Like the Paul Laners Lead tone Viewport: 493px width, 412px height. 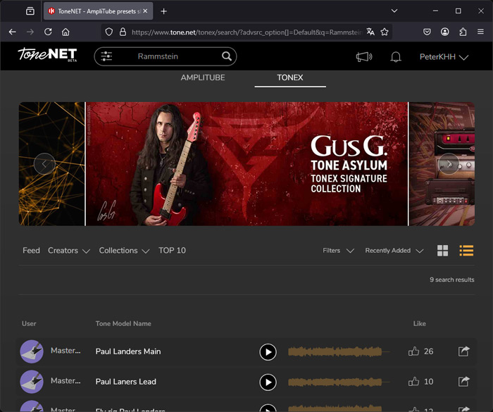413,382
